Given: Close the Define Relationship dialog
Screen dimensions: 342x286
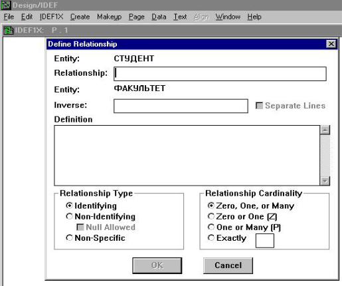Looking at the screenshot, I should pos(331,44).
